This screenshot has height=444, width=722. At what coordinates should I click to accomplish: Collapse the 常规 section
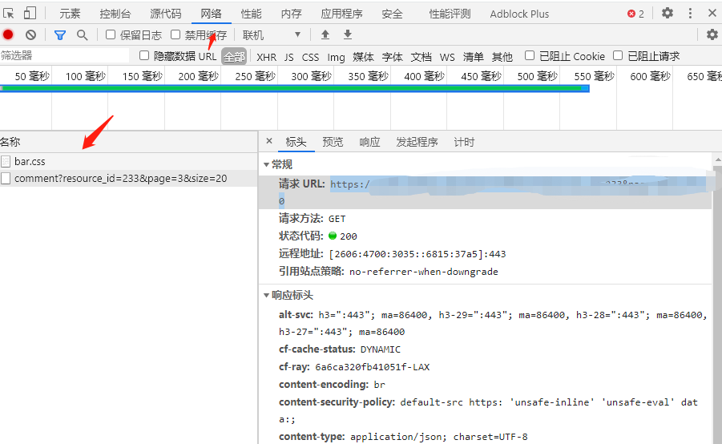coord(267,164)
